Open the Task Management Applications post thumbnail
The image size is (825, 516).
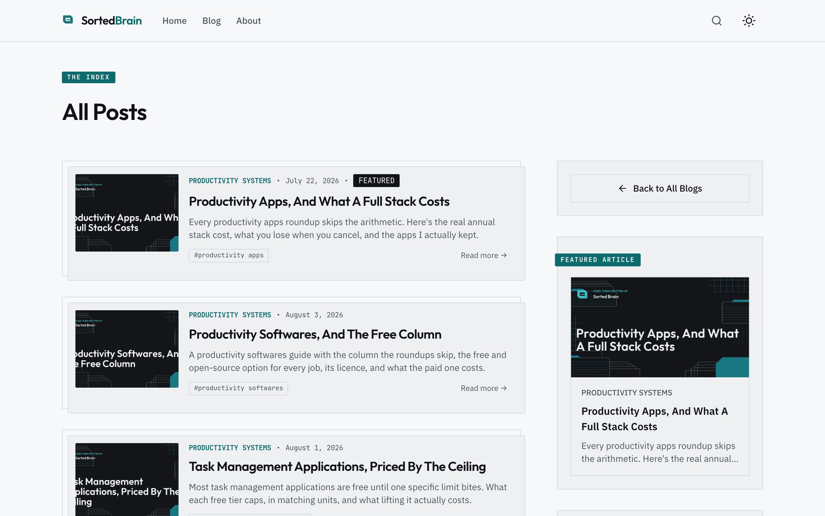[x=127, y=480]
